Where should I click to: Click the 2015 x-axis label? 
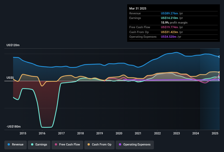(x=23, y=133)
